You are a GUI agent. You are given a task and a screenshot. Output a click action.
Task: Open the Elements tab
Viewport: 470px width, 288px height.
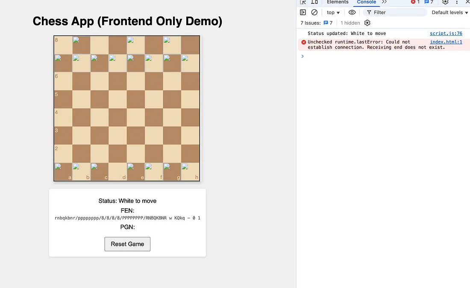(x=338, y=2)
